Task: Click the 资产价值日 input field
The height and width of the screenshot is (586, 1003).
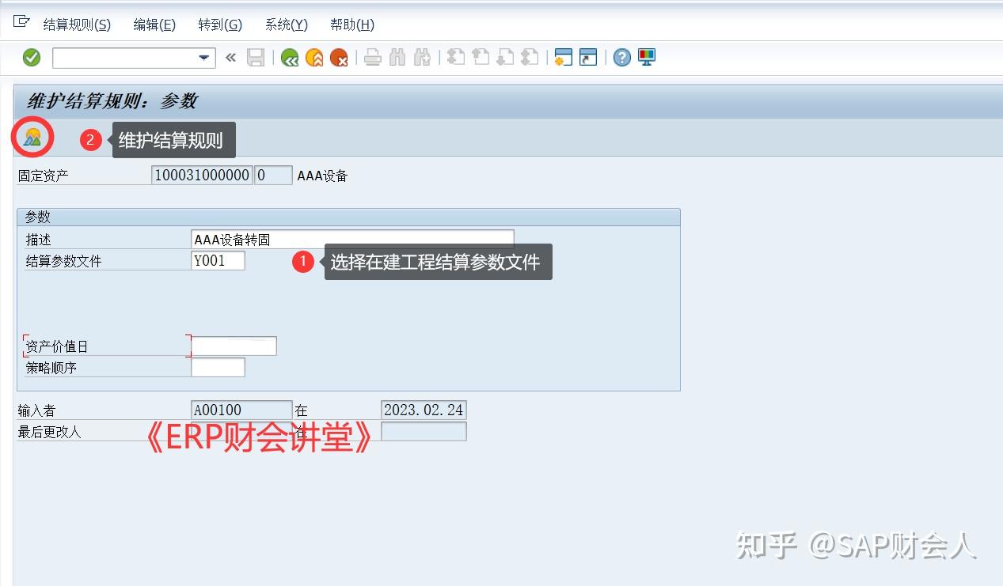Action: pyautogui.click(x=233, y=345)
